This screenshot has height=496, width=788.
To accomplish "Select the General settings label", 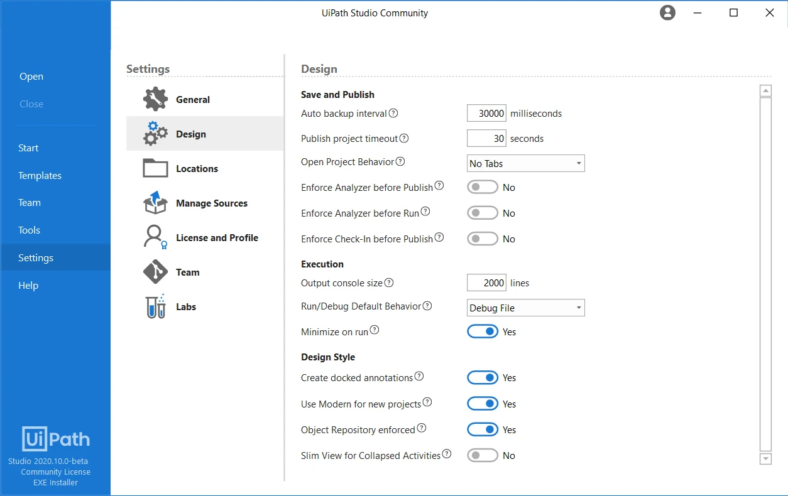I will coord(193,99).
